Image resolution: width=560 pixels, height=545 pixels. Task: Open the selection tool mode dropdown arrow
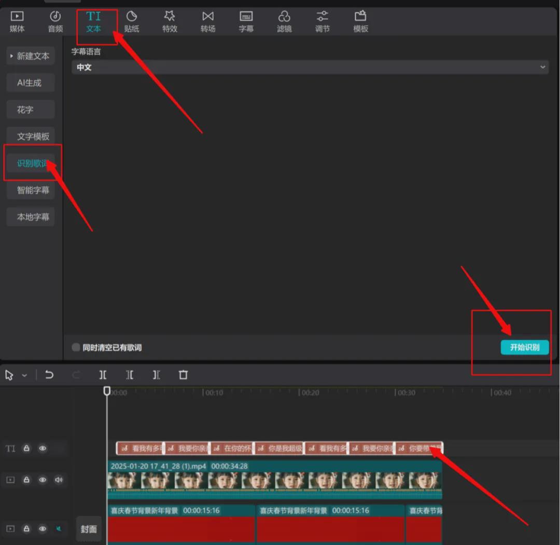click(24, 375)
